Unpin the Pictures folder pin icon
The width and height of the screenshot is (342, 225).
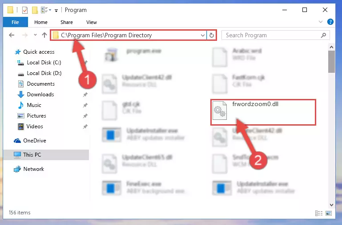(x=85, y=116)
